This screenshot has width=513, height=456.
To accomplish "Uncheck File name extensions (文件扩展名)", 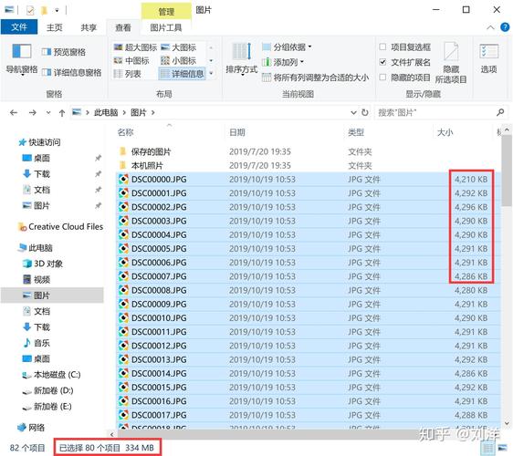I will [x=404, y=62].
